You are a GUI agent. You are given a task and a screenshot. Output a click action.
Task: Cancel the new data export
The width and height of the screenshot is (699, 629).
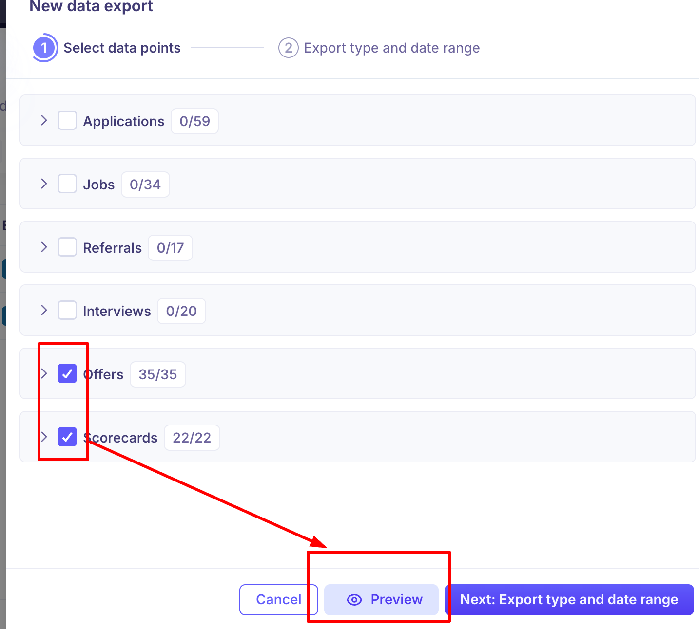click(x=278, y=600)
